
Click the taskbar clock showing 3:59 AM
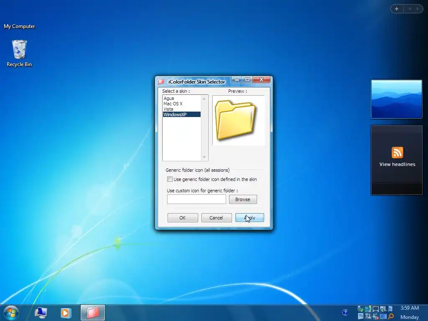[410, 308]
